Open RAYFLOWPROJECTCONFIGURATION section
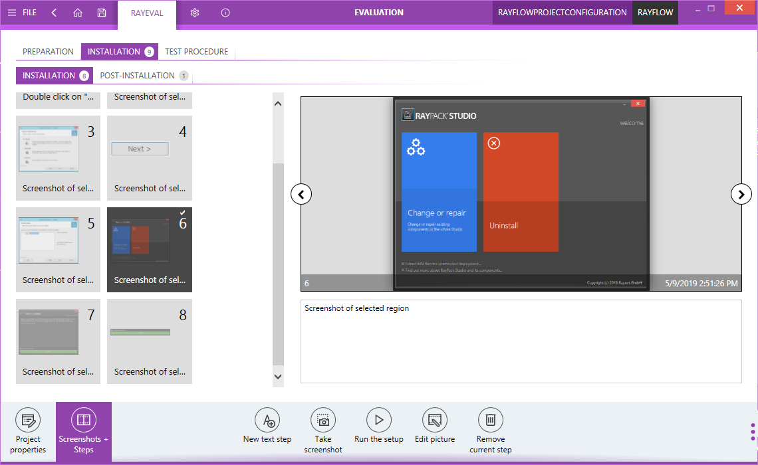 pyautogui.click(x=563, y=13)
